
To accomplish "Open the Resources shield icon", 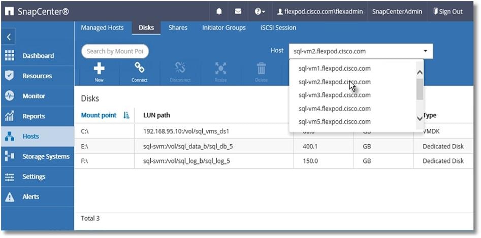I will [10, 76].
